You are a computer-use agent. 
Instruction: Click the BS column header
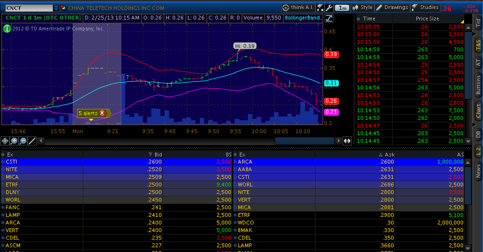[229, 155]
